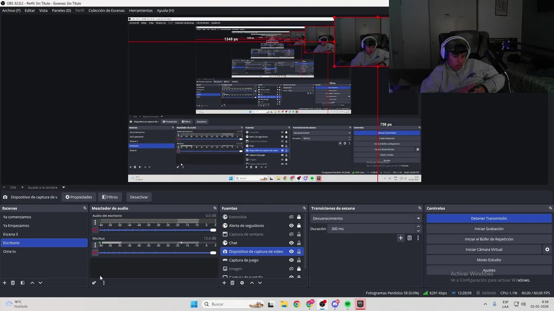Undock the Escenas panel
Viewport: 554px width, 311px height.
click(x=85, y=208)
